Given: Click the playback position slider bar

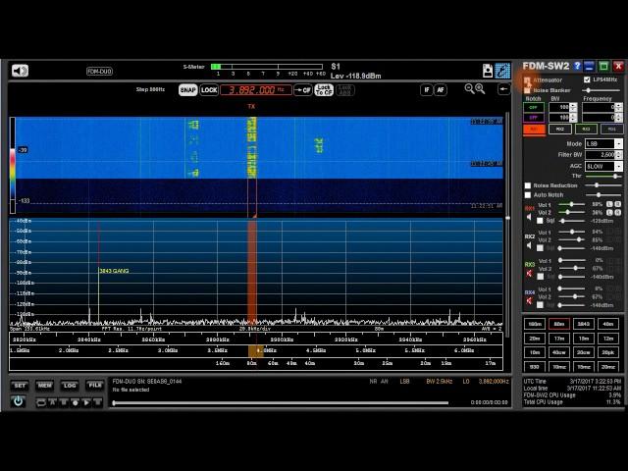Looking at the screenshot, I should (281, 403).
